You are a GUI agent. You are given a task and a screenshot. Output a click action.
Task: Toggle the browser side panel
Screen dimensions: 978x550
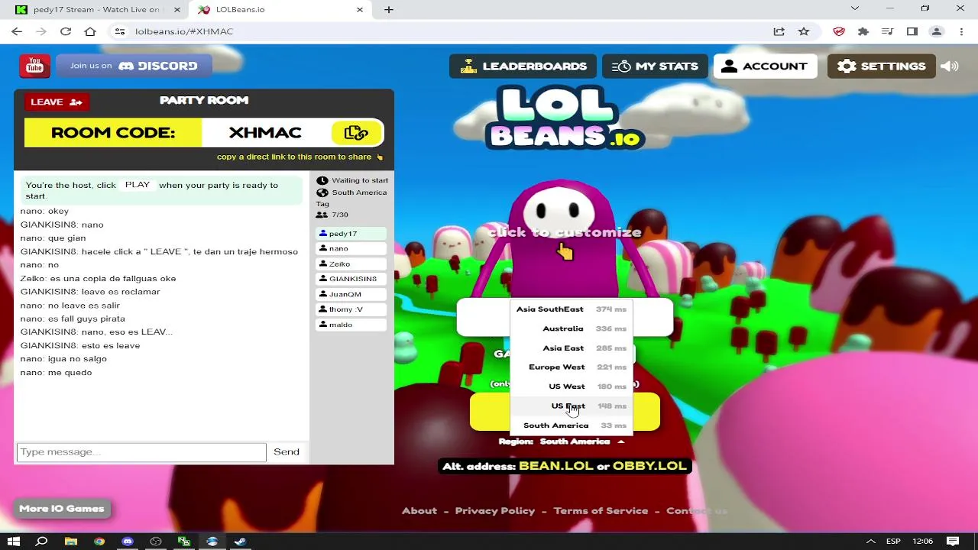click(x=912, y=31)
